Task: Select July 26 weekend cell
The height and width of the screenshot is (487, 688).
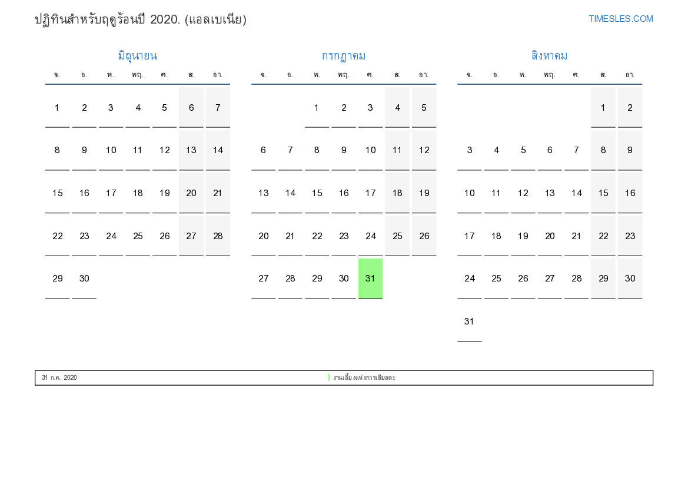Action: (x=424, y=236)
